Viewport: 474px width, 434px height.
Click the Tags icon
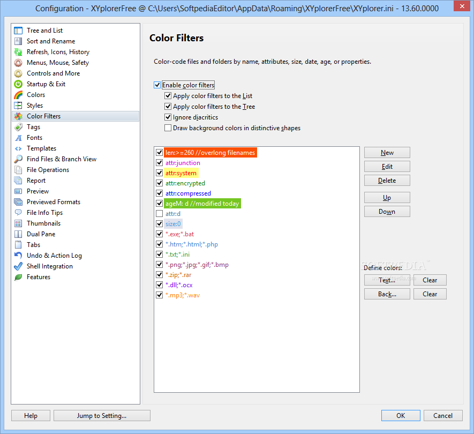(18, 127)
